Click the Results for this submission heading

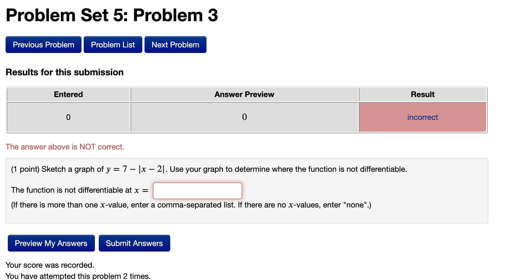pos(64,72)
